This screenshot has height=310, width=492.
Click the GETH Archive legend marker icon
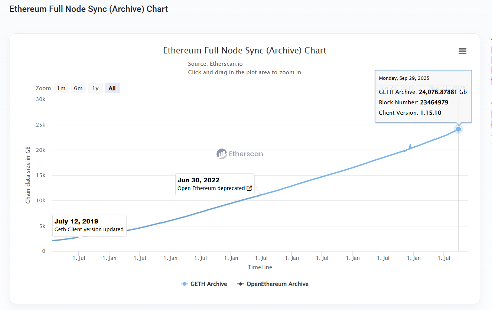(x=184, y=284)
